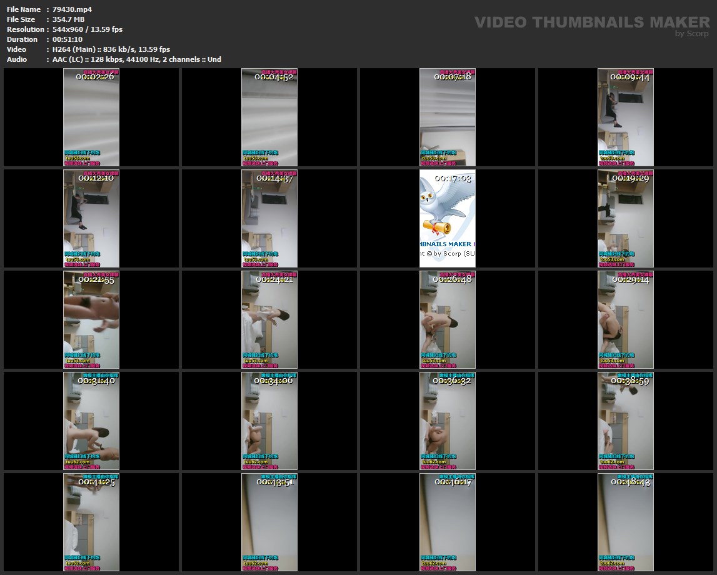Screen dimensions: 717x575
Task: Select the thumbnail marked 00:19:29
Action: (x=626, y=218)
